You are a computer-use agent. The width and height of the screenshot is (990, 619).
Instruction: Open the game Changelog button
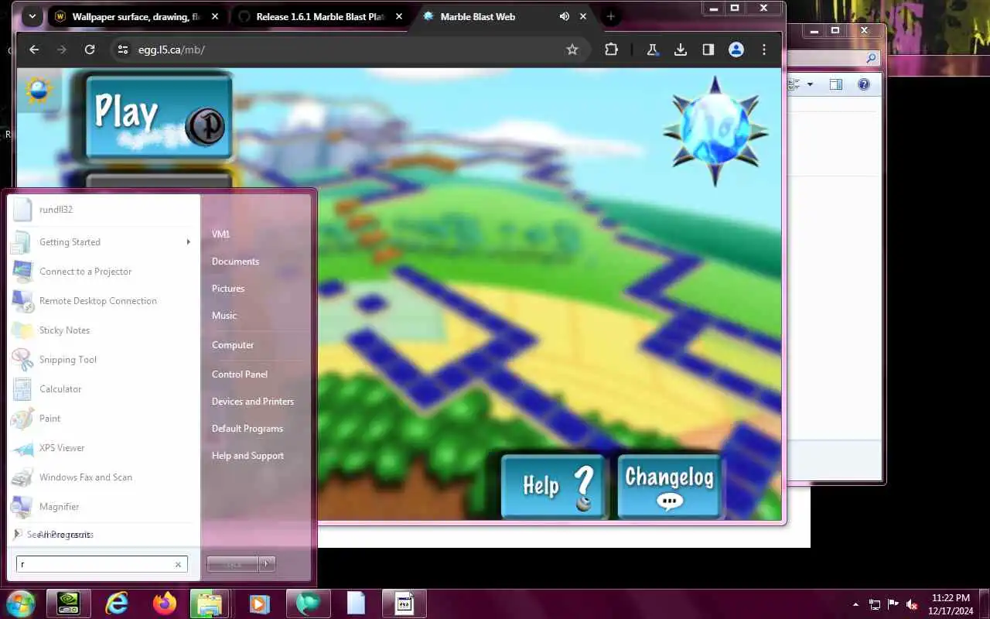(x=670, y=486)
